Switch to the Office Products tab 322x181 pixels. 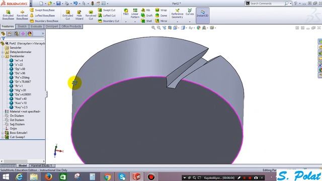coord(71,27)
